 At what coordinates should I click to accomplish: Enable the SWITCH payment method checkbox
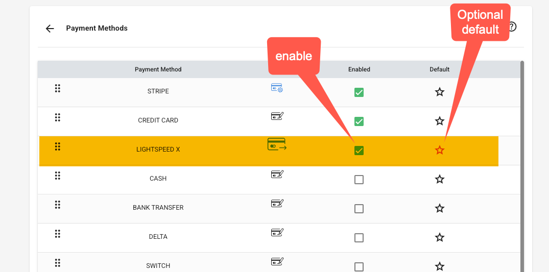click(359, 267)
